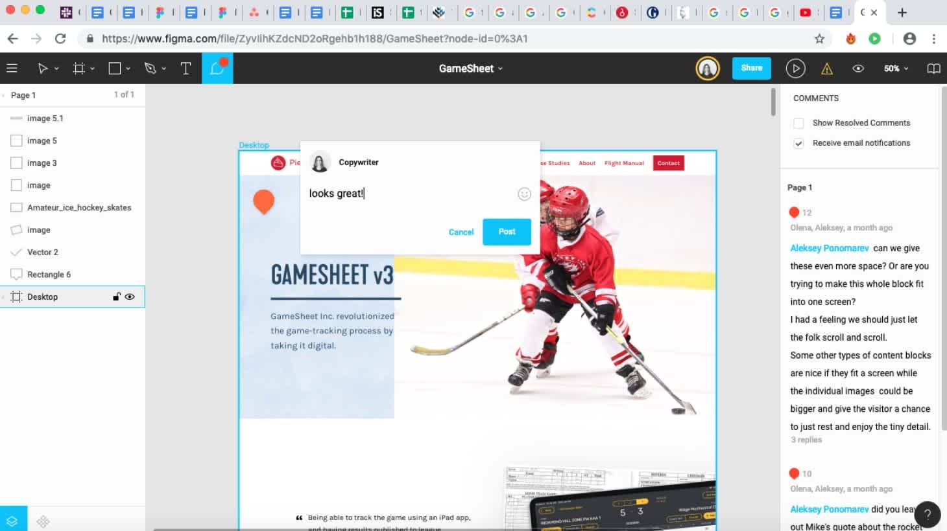The height and width of the screenshot is (531, 947).
Task: Select the Pen tool icon
Action: tap(150, 68)
